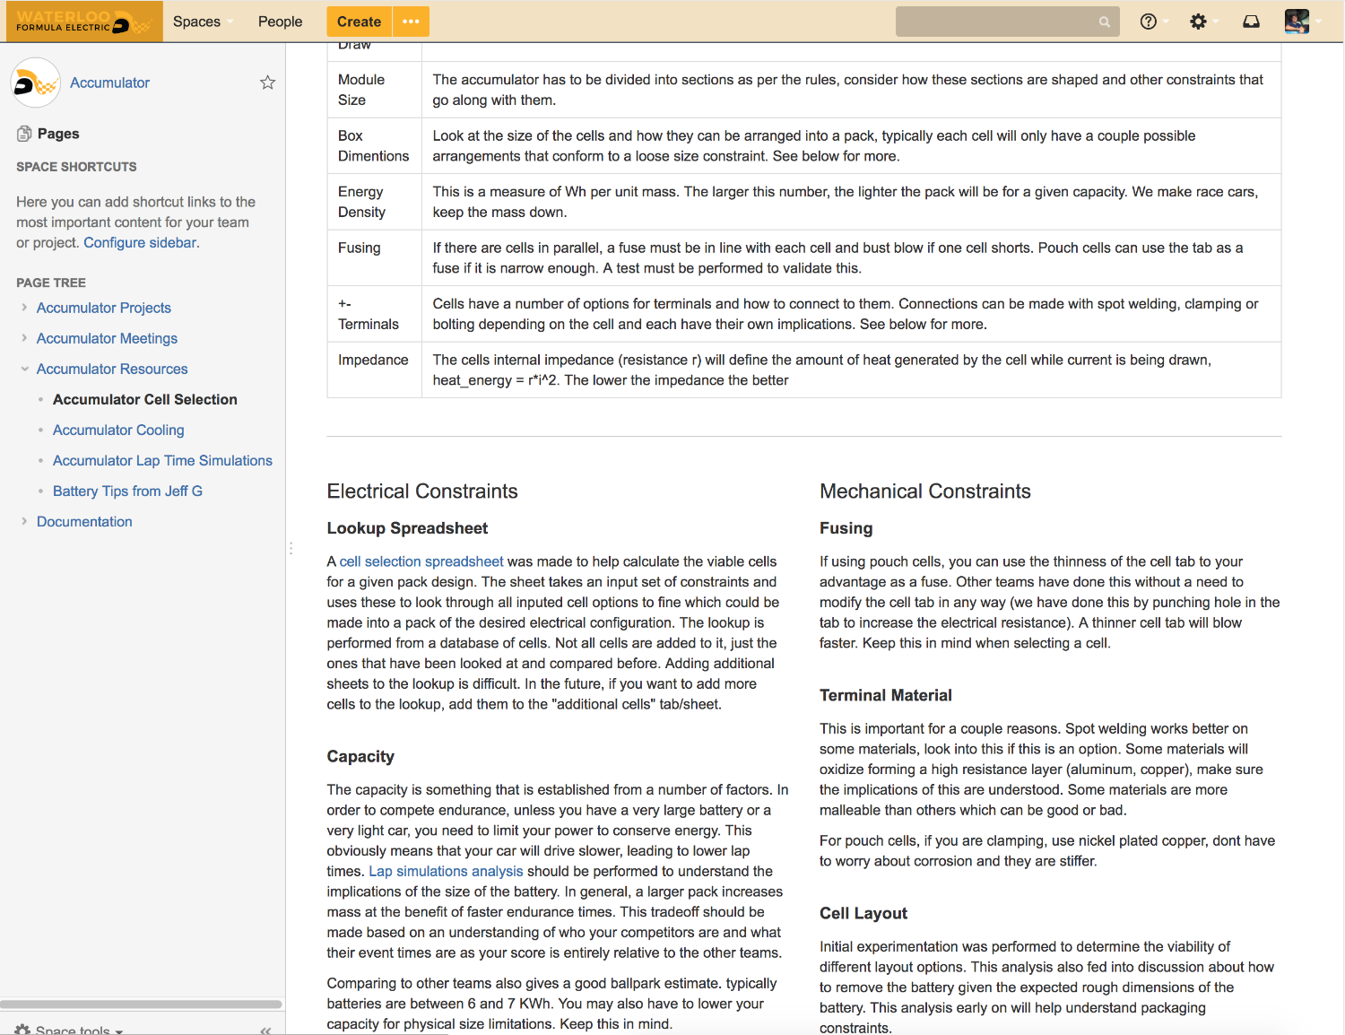Click the Accumulator space logo
The image size is (1345, 1035).
point(36,83)
